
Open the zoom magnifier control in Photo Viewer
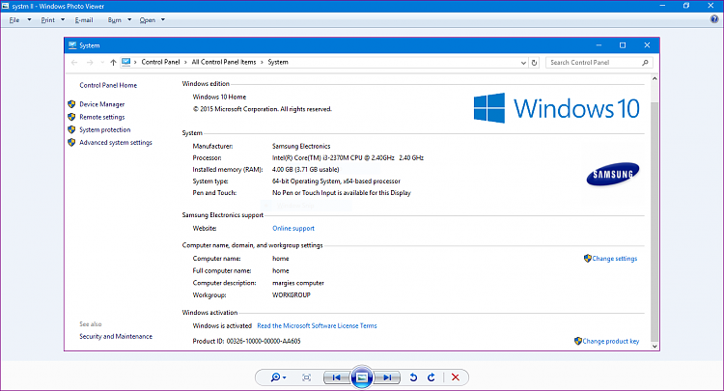click(278, 377)
